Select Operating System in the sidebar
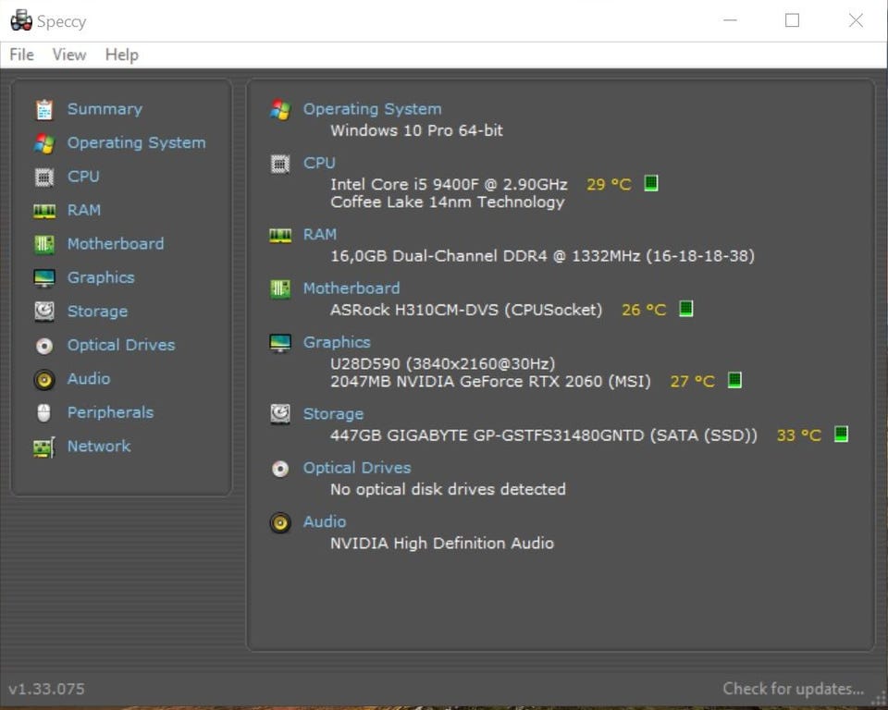 pos(137,142)
